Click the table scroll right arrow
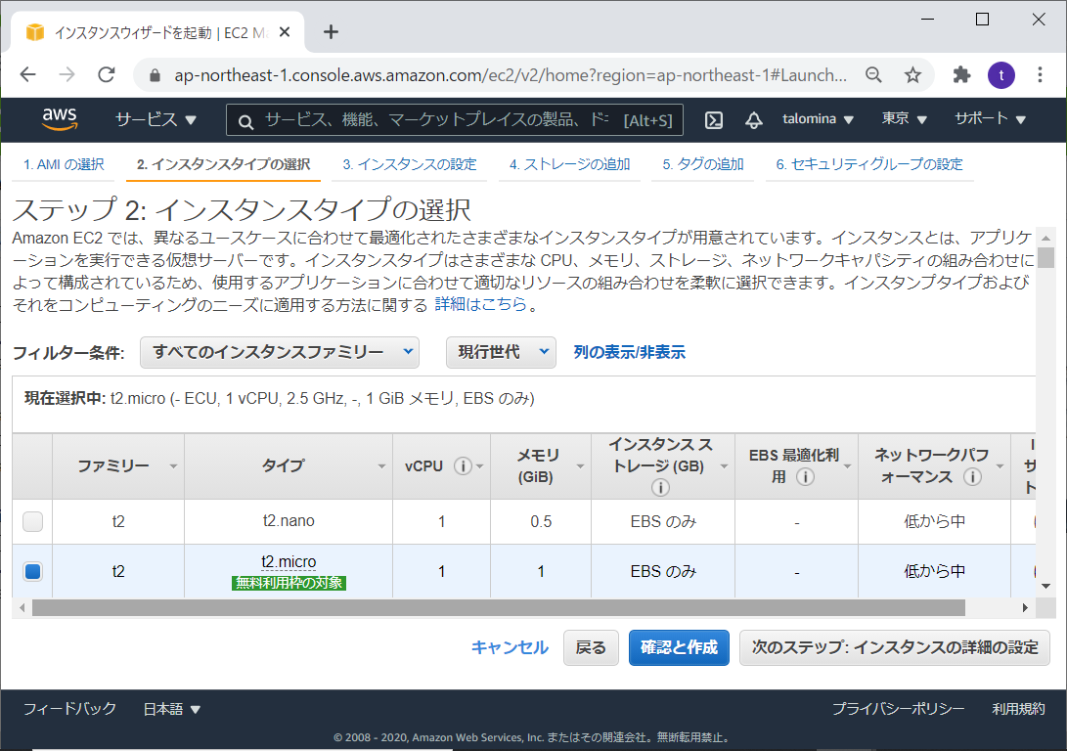The image size is (1067, 751). click(x=1026, y=607)
